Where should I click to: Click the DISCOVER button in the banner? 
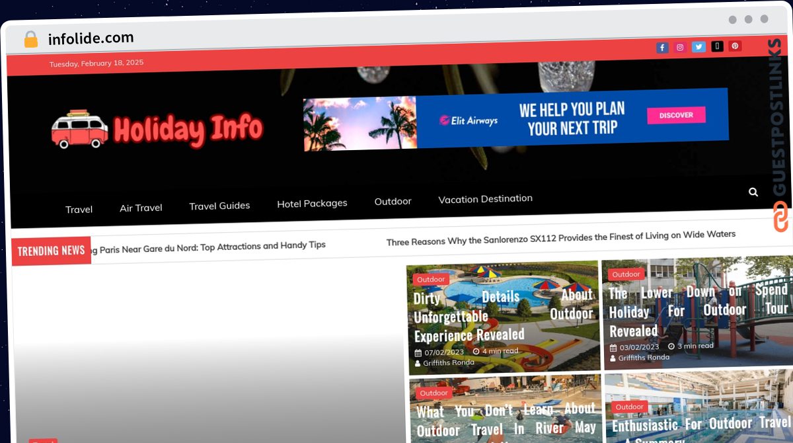pos(676,115)
